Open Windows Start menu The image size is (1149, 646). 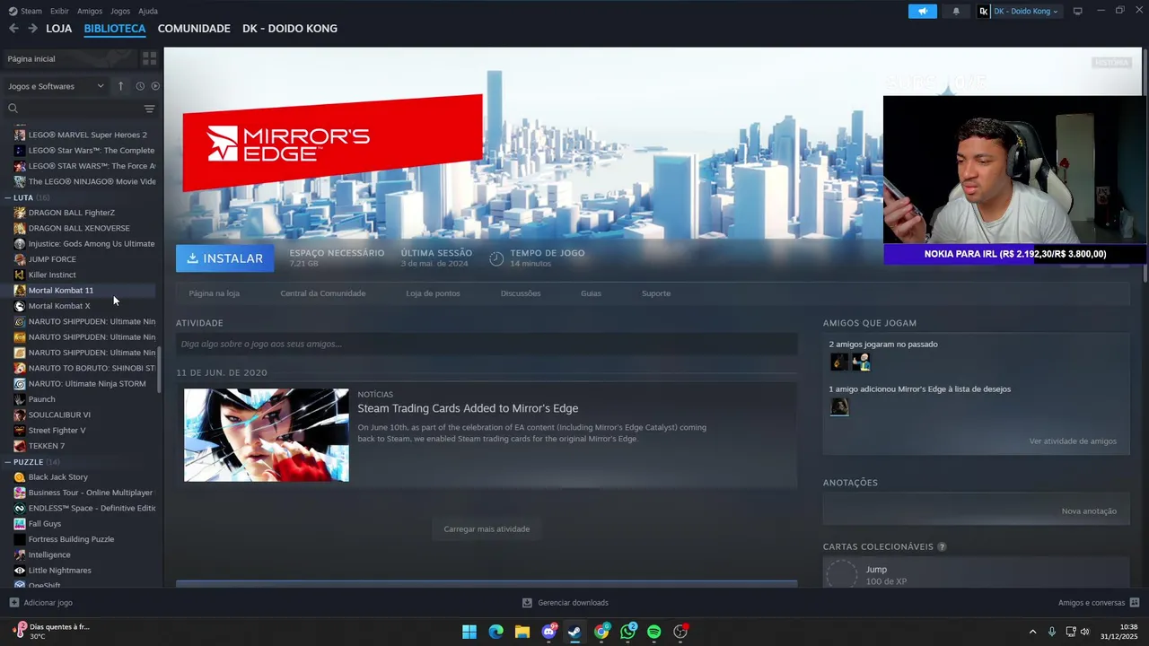(469, 632)
